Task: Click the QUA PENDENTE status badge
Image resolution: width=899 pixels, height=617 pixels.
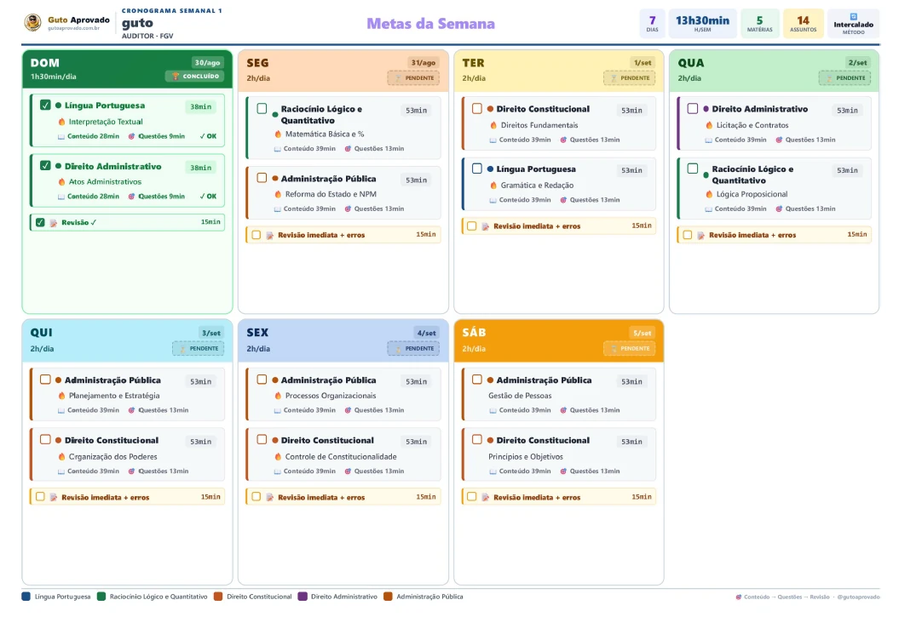Action: pyautogui.click(x=844, y=77)
